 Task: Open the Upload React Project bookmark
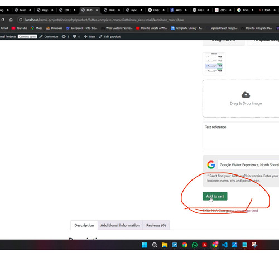click(x=222, y=28)
